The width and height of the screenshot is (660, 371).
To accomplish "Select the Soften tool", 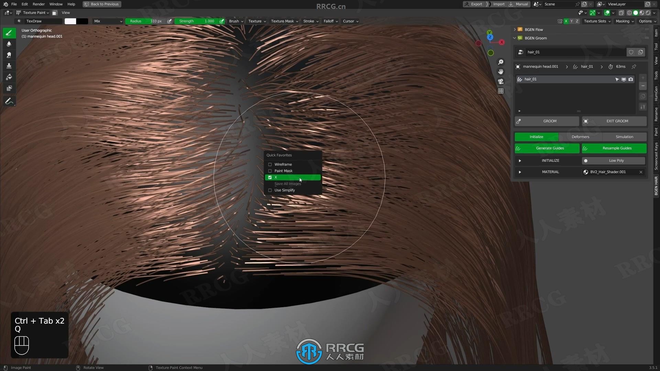I will (9, 44).
